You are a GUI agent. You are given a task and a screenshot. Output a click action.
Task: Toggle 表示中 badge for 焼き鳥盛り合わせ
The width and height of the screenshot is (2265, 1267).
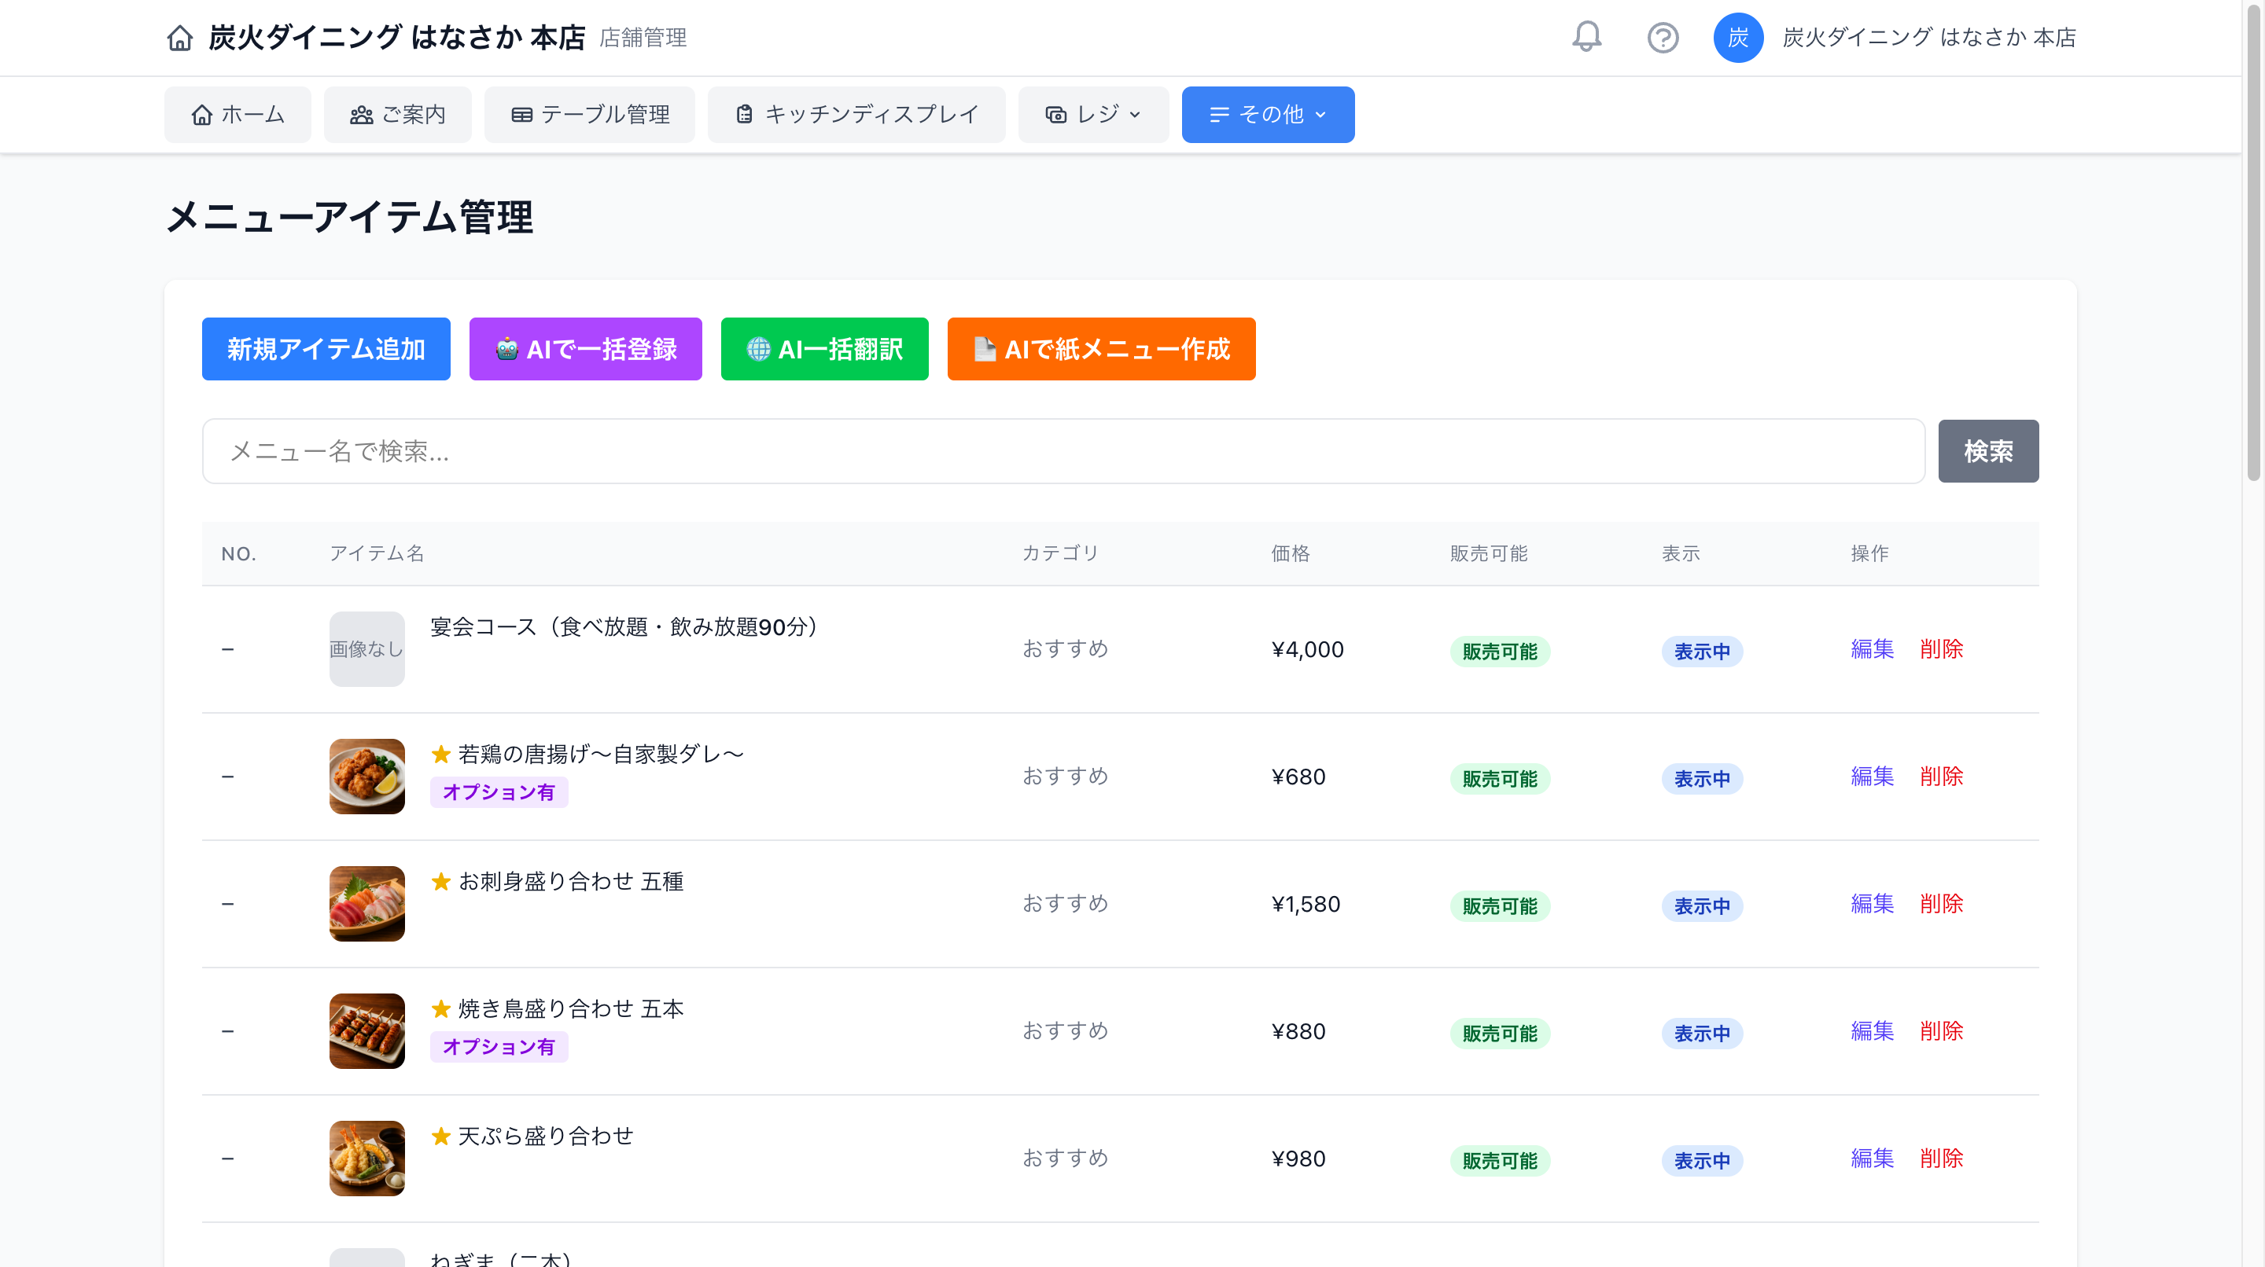1701,1034
